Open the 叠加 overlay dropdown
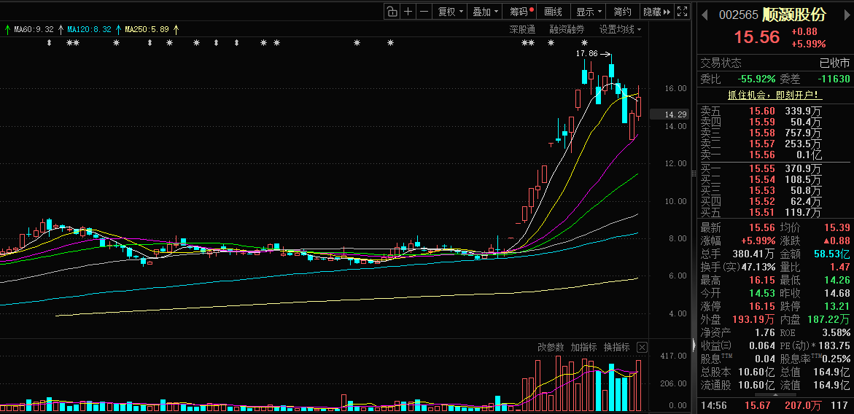Viewport: 854px width, 414px height. [485, 12]
